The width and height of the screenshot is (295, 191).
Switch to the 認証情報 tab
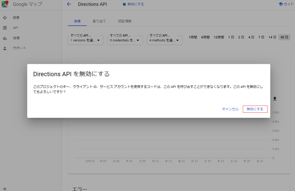click(x=125, y=21)
